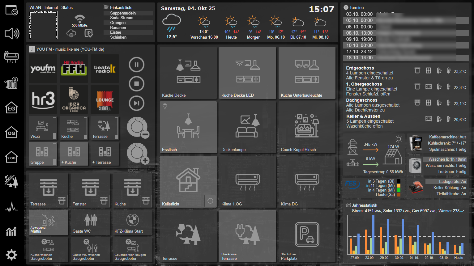This screenshot has width=474, height=266.
Task: Switch to the 2.OG floor page
Action: pyautogui.click(x=11, y=158)
